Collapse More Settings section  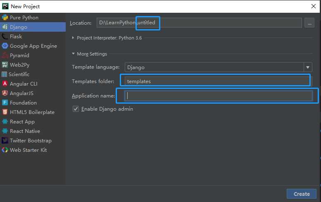73,53
